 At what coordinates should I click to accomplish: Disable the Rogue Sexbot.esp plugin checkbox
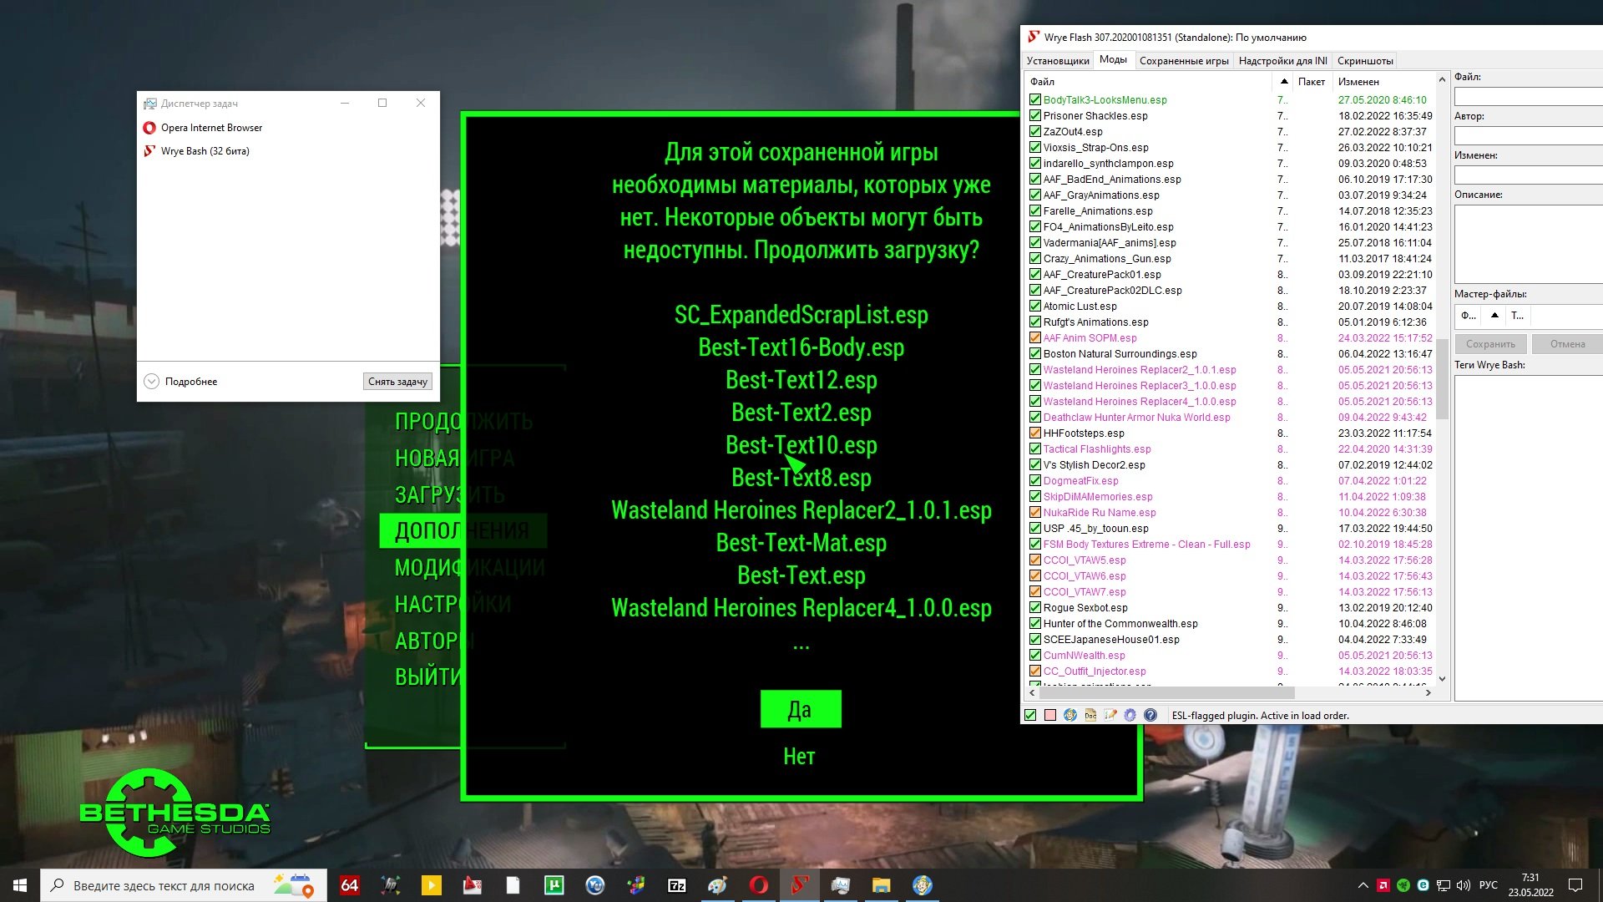tap(1035, 608)
